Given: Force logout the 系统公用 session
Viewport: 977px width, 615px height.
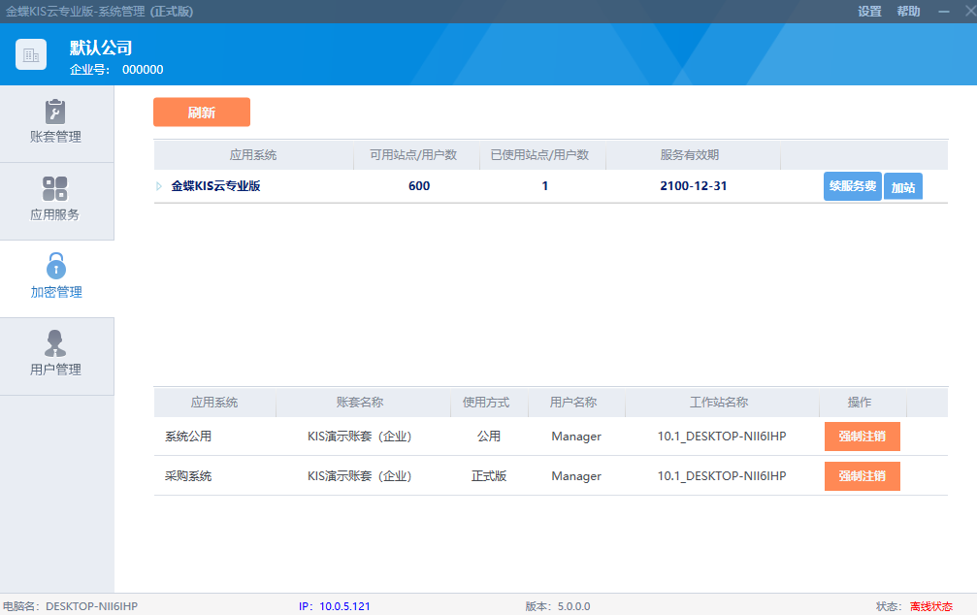Looking at the screenshot, I should pyautogui.click(x=863, y=437).
